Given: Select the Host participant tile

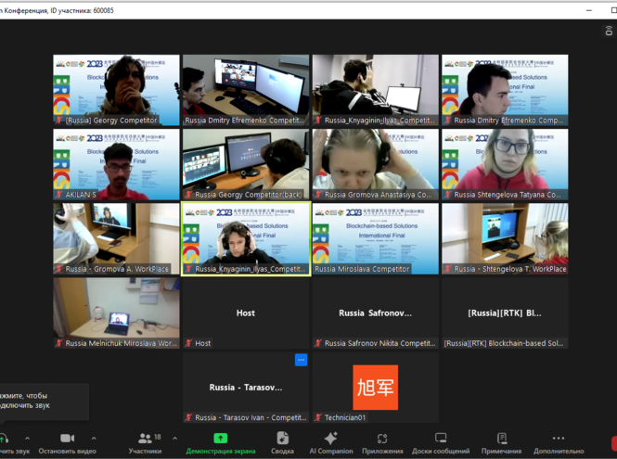Looking at the screenshot, I should point(246,312).
